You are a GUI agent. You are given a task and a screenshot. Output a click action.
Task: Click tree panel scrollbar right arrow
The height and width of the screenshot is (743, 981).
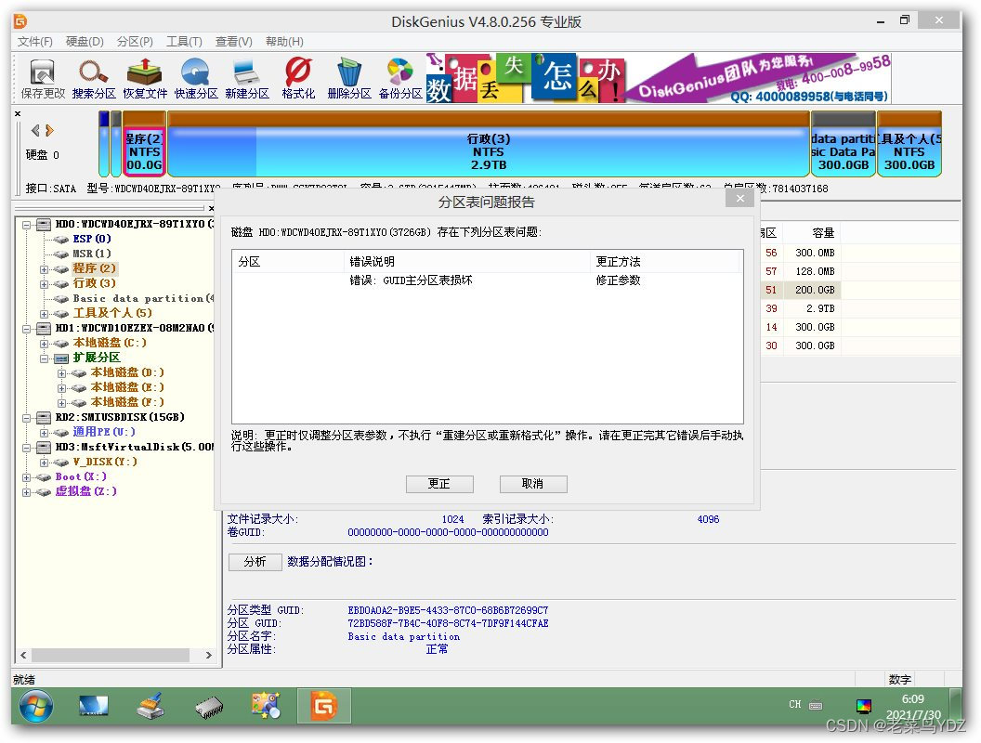point(209,655)
